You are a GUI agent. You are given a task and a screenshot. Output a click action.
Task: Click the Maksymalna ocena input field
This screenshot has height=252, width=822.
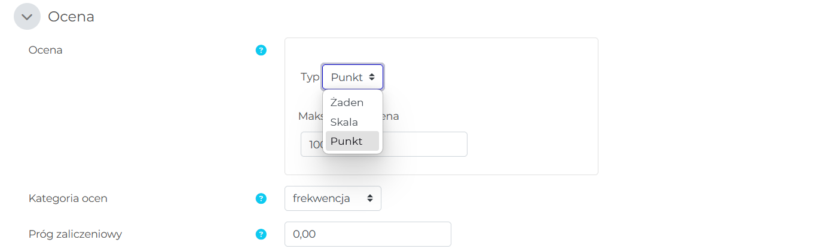click(424, 144)
